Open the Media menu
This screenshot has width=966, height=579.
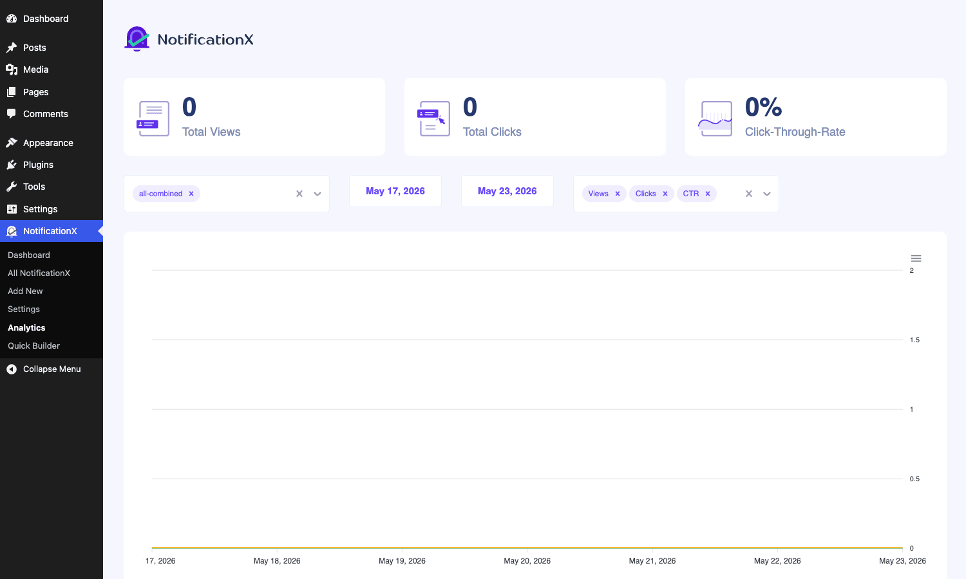click(52, 69)
